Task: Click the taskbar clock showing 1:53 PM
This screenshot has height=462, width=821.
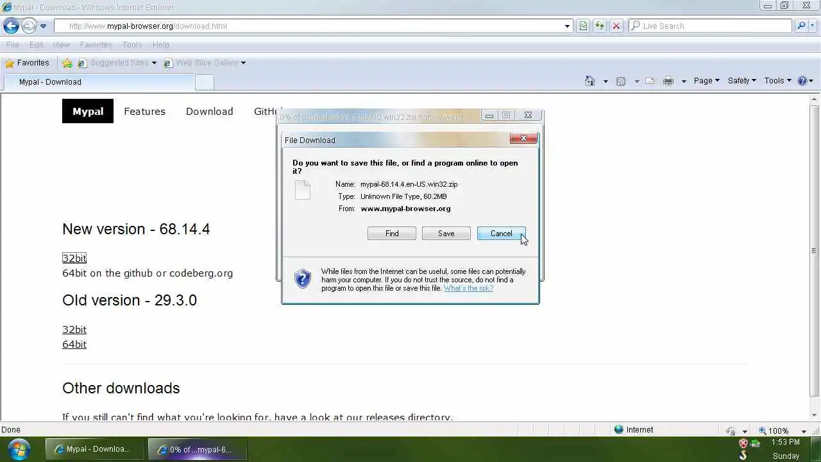Action: click(786, 442)
